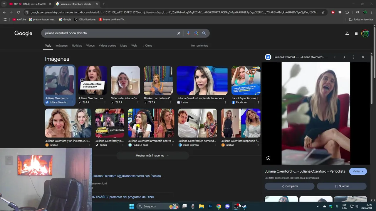Open Chrome extensions puzzle icon
The image size is (376, 211).
click(x=347, y=12)
